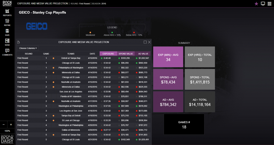Open the apps grid icon
The width and height of the screenshot is (274, 145).
(x=269, y=4)
